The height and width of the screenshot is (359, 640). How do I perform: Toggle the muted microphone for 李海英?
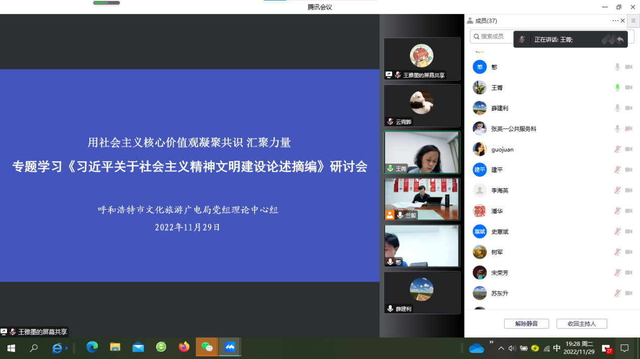point(617,191)
